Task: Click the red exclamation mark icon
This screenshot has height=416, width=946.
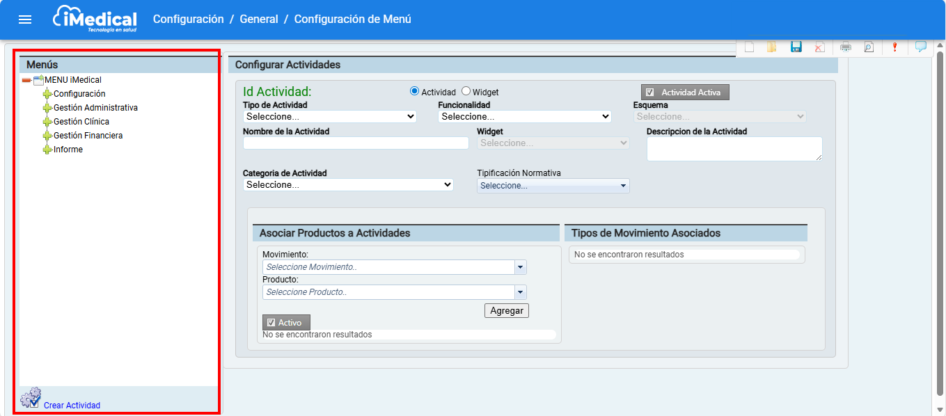Action: click(x=895, y=47)
